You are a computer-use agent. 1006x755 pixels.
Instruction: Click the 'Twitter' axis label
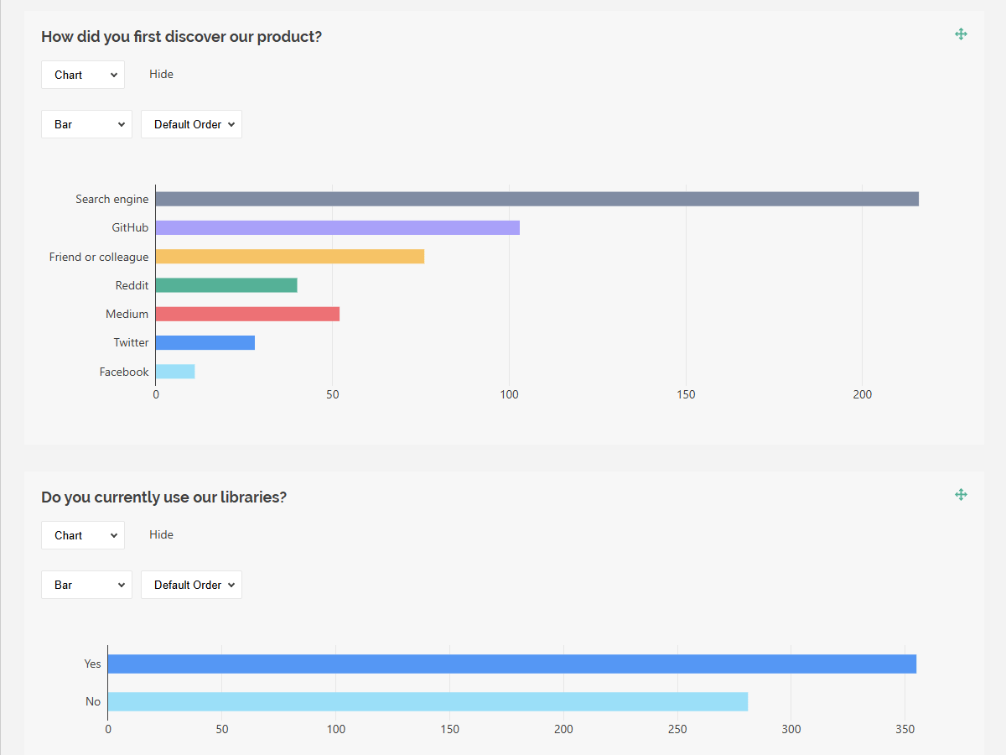[131, 342]
